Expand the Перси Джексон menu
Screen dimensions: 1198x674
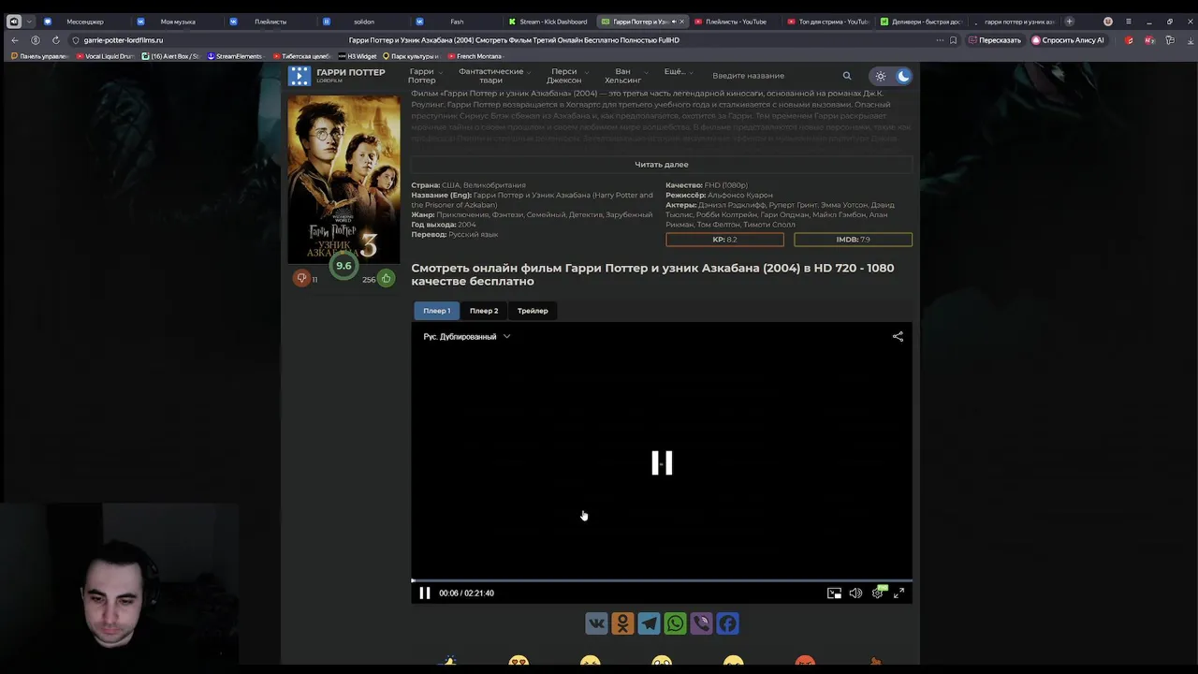567,76
